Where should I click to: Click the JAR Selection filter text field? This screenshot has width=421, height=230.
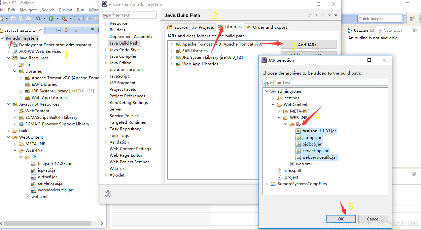(325, 82)
